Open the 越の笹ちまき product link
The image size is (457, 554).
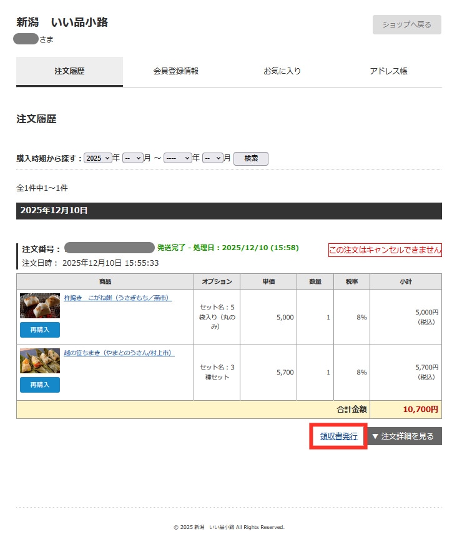point(119,353)
